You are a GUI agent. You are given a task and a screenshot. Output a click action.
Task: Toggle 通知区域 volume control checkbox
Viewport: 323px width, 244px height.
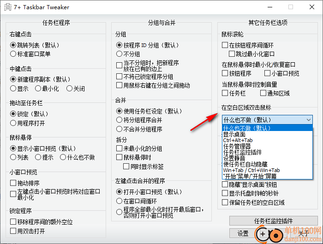263,93
